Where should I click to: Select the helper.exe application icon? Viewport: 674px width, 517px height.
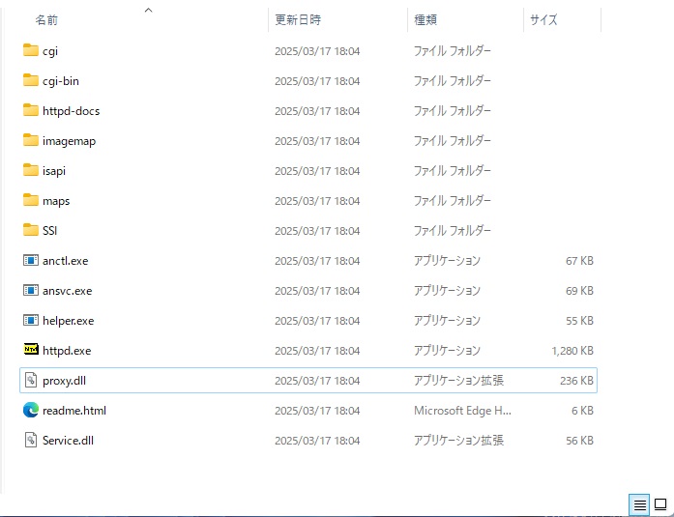[x=31, y=320]
